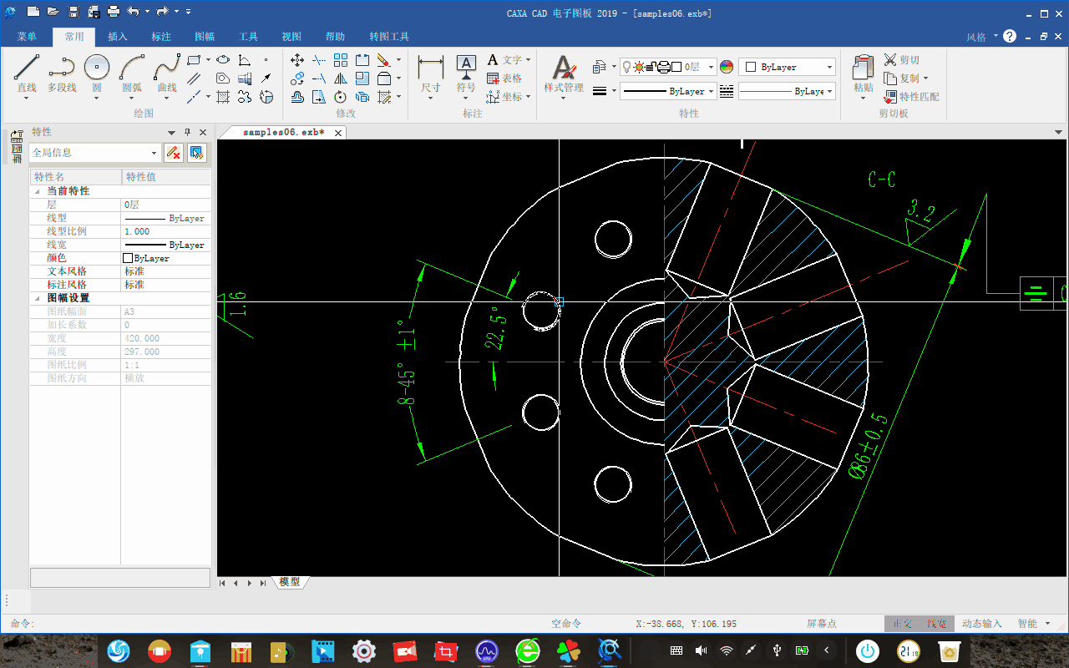Click the 剪切 cut scissors icon
This screenshot has height=668, width=1069.
890,60
